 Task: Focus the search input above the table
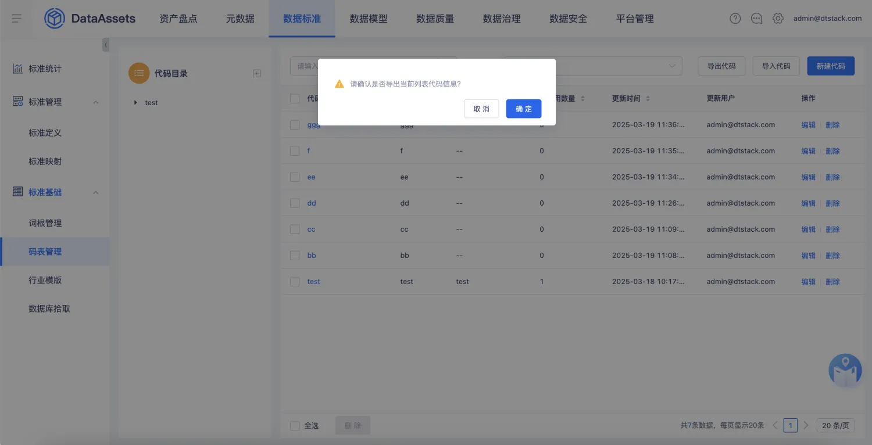coord(373,66)
